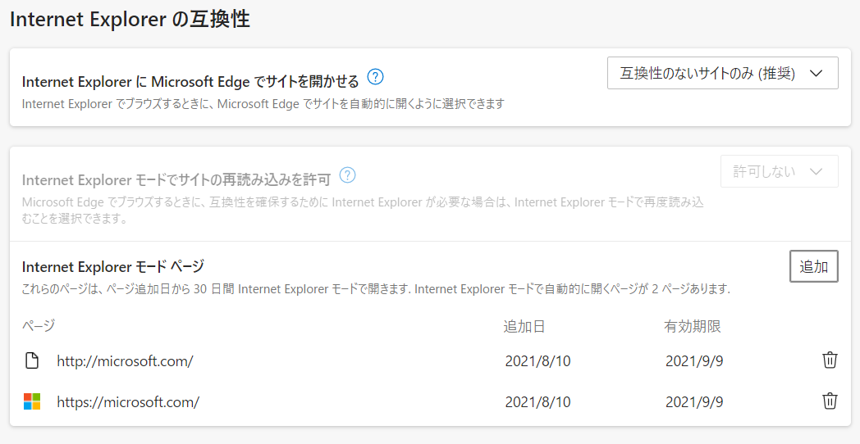This screenshot has height=444, width=860.
Task: Click the モードでサイトの再読み込みを許可 setting title
Action: (176, 179)
